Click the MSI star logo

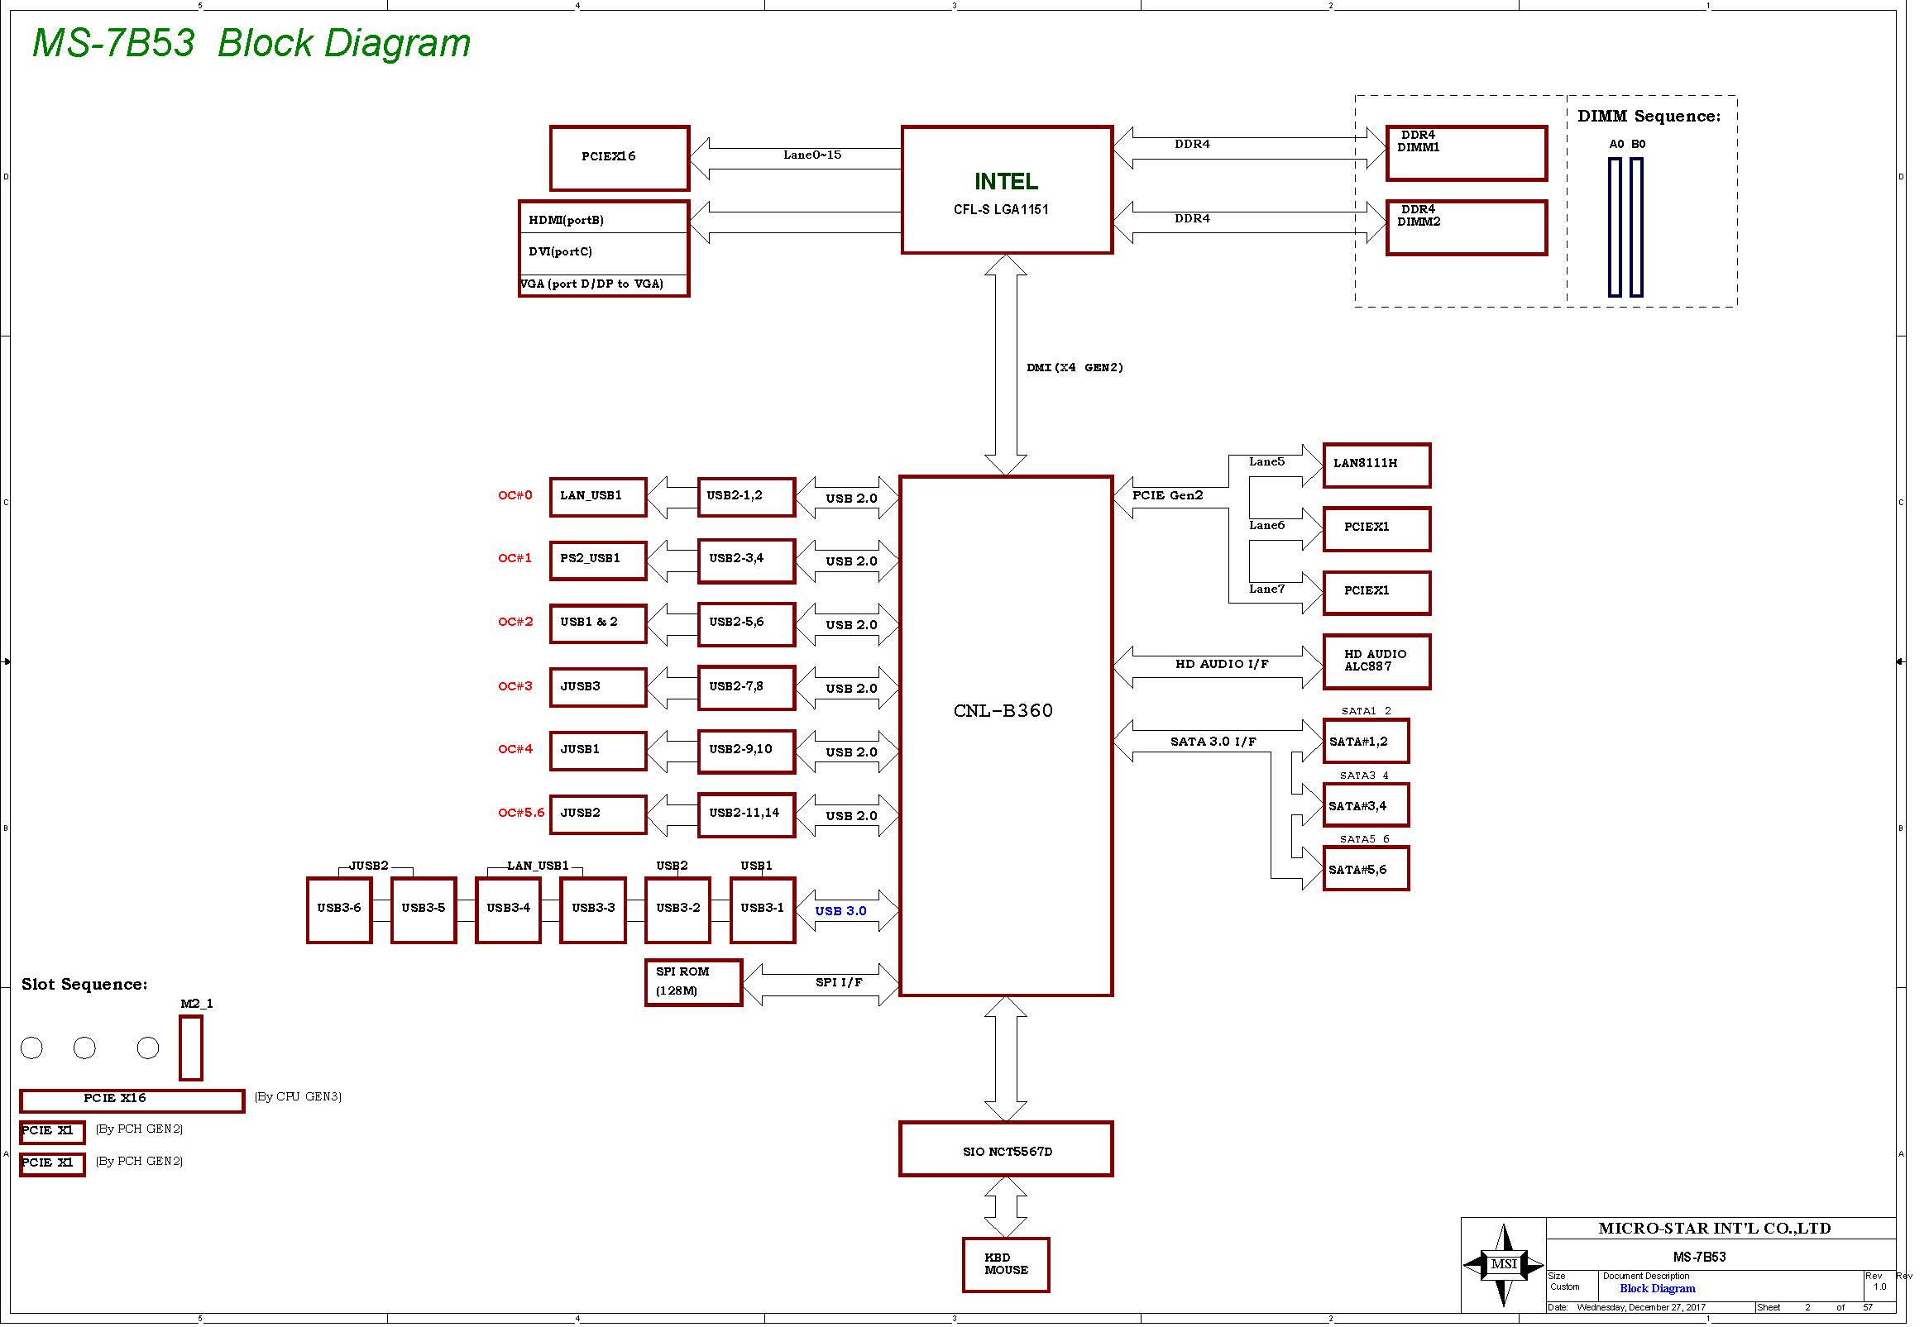pyautogui.click(x=1503, y=1264)
